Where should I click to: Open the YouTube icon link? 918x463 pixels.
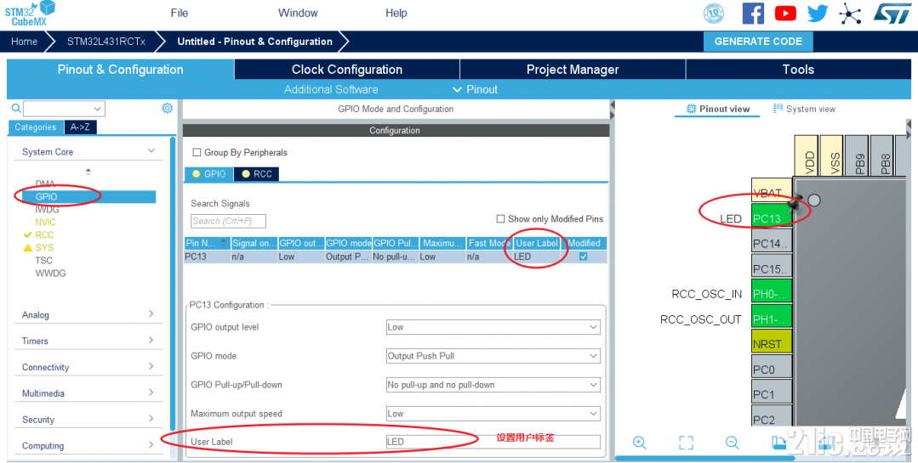click(x=785, y=13)
